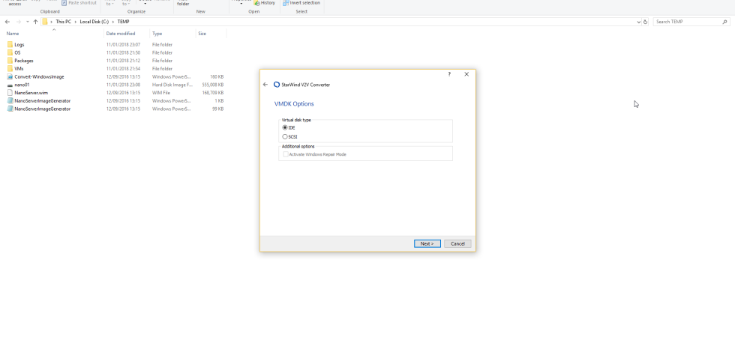
Task: Go forward in File Explorer navigation
Action: [18, 22]
